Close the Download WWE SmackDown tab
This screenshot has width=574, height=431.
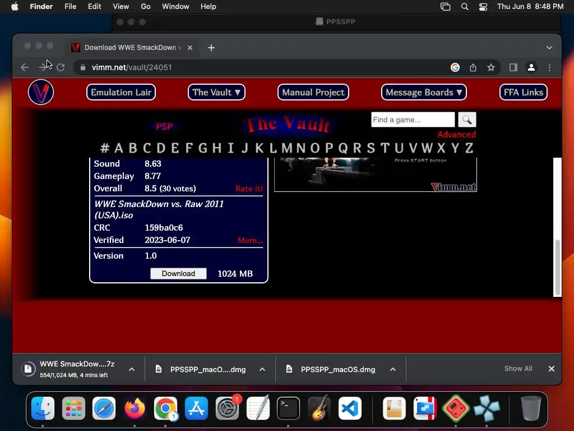tap(190, 48)
